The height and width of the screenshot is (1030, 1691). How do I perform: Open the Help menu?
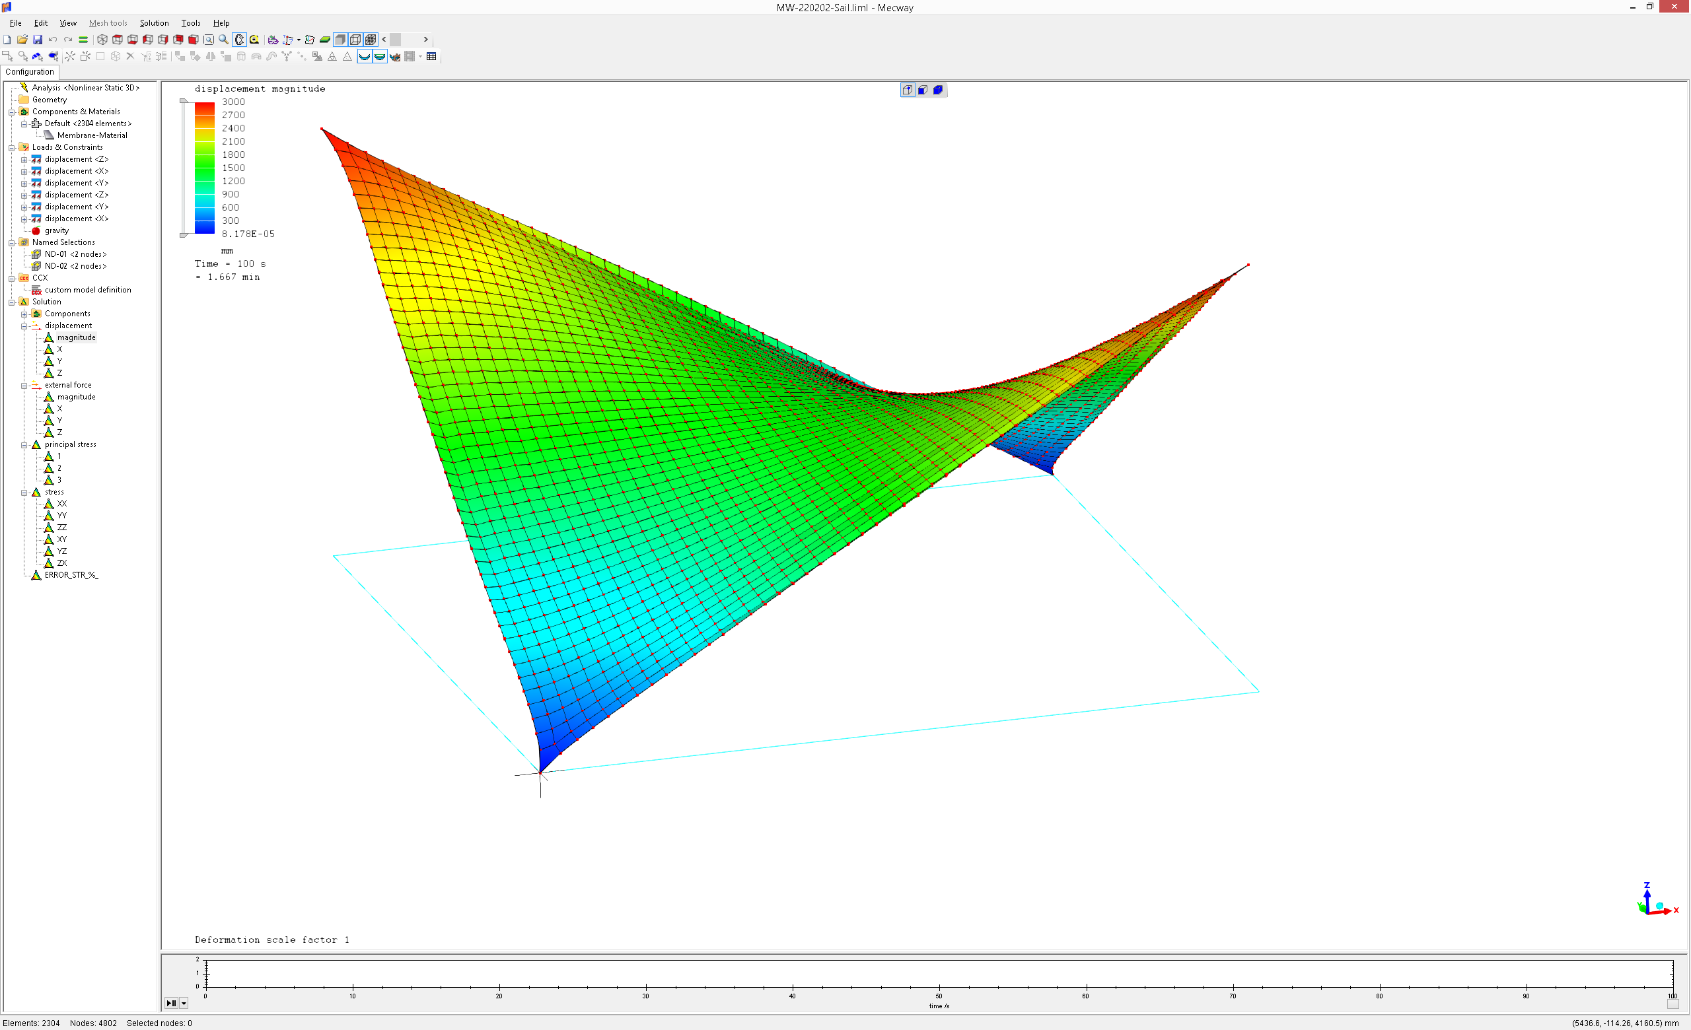[221, 23]
